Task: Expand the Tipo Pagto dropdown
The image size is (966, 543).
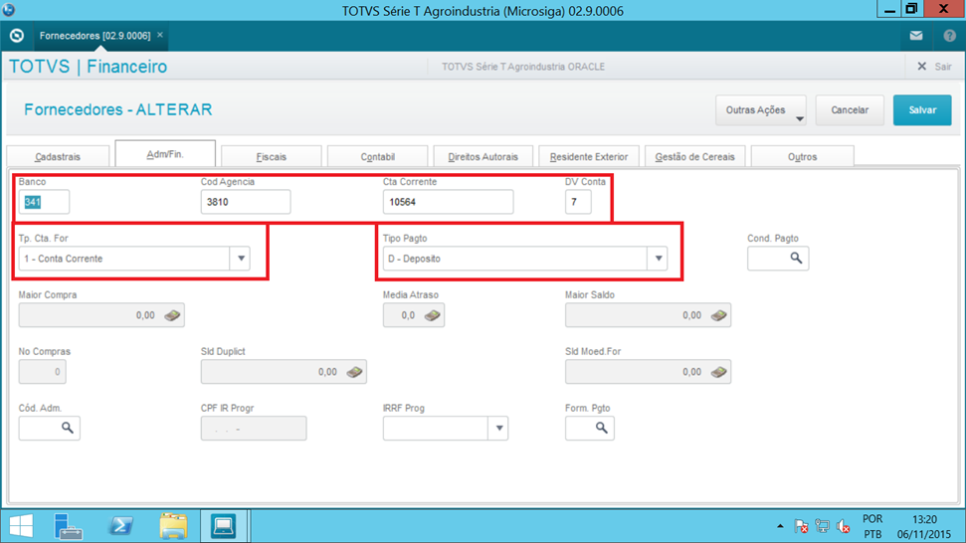Action: tap(658, 259)
